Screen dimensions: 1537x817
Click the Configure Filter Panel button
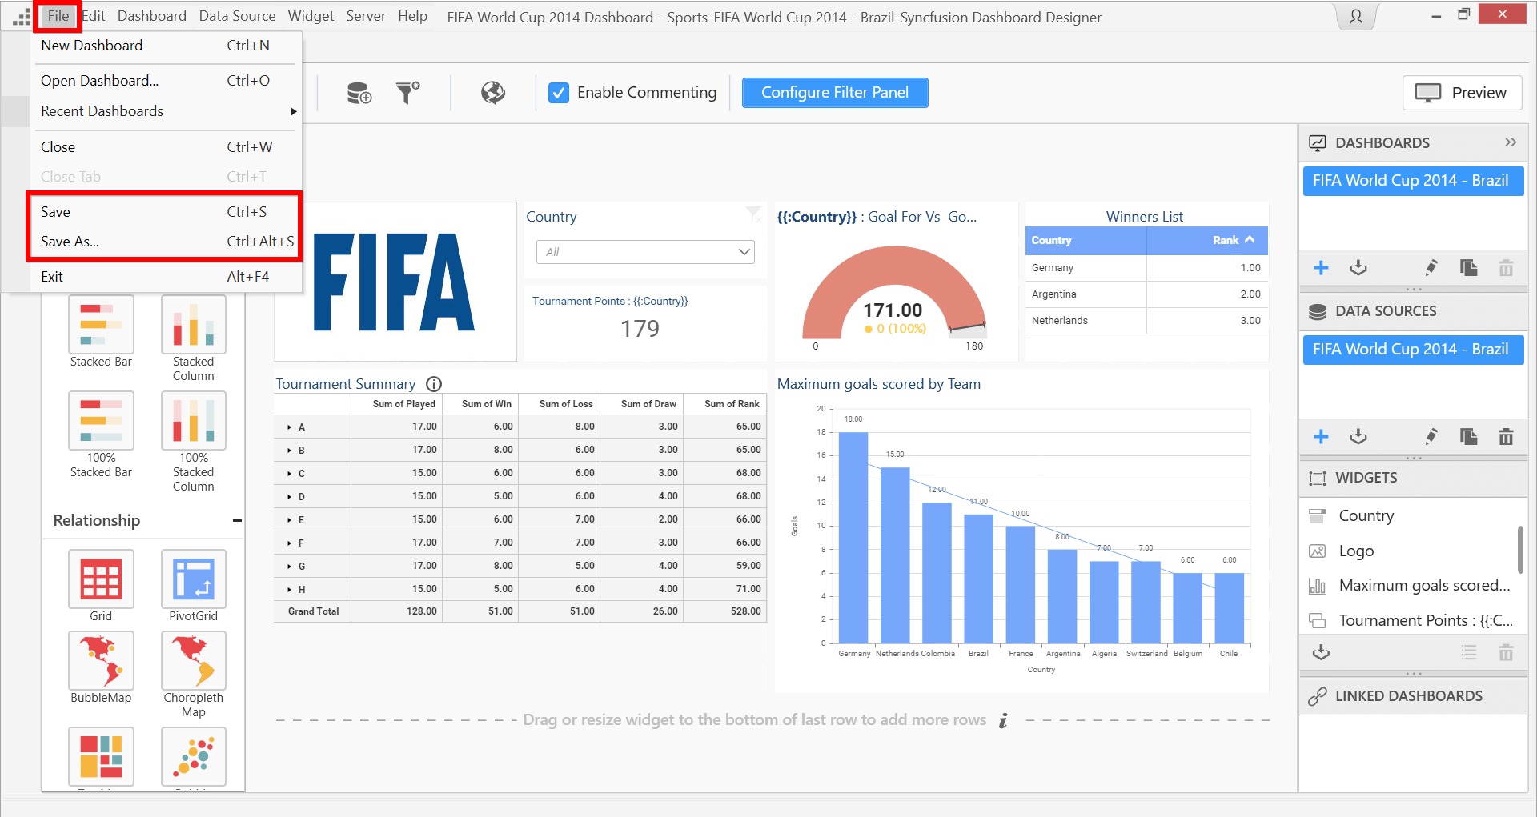pyautogui.click(x=835, y=93)
